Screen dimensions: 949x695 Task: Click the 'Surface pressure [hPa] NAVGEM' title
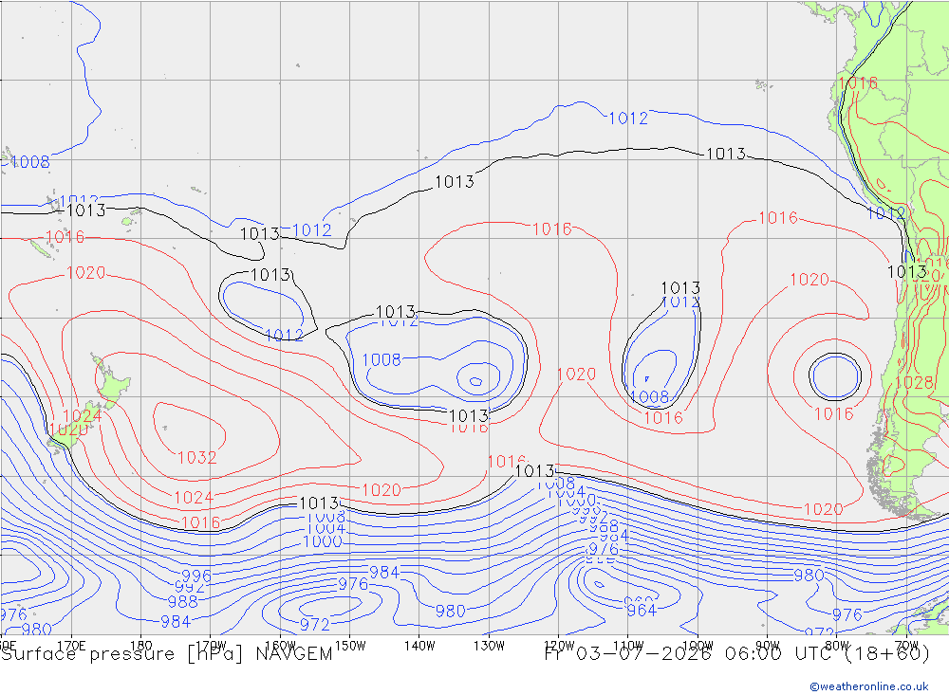point(167,654)
